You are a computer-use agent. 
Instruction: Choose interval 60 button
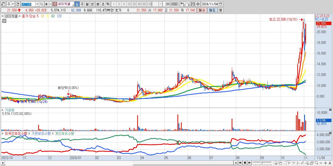click(144, 4)
